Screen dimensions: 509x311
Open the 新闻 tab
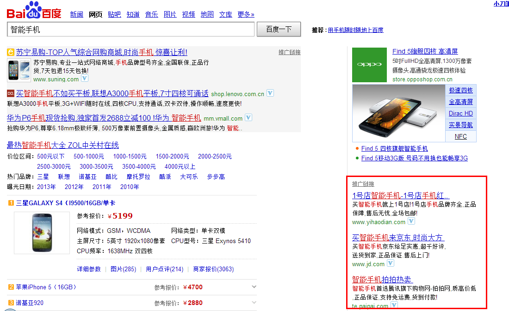pyautogui.click(x=77, y=14)
